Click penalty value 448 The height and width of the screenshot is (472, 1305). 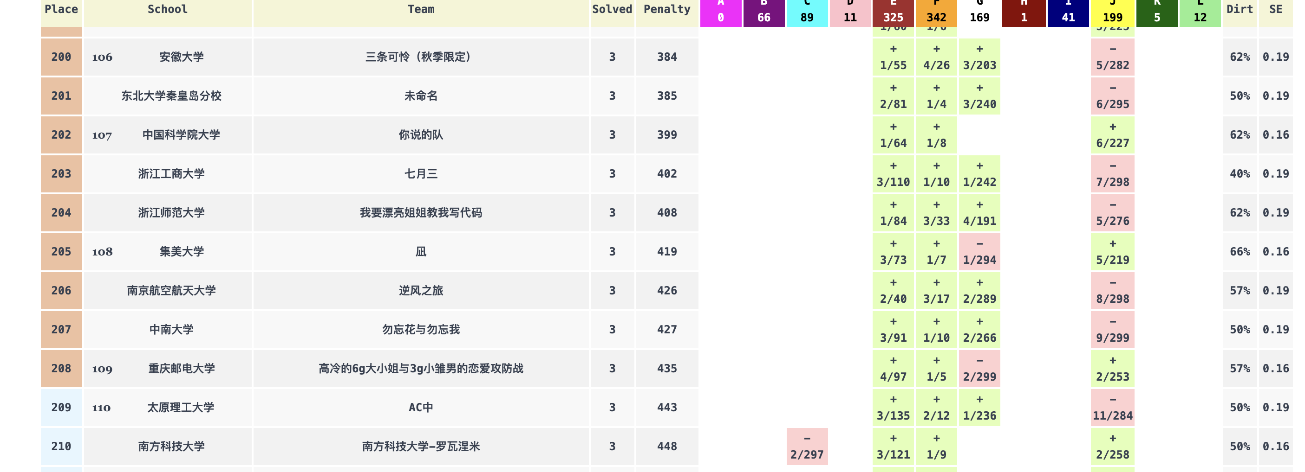click(667, 446)
